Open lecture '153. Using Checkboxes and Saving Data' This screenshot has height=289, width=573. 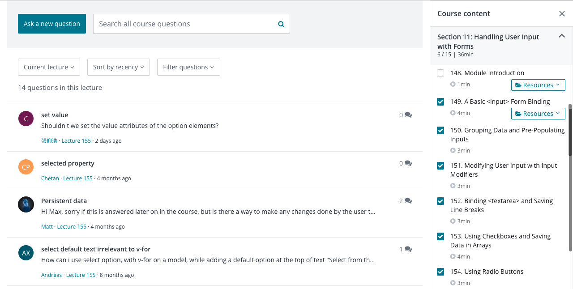coord(500,241)
